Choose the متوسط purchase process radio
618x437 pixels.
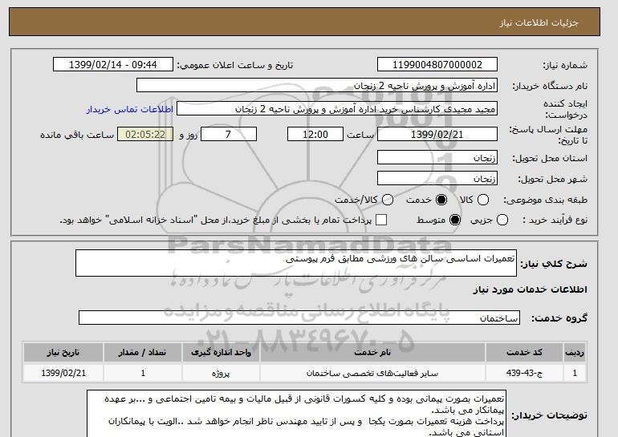click(x=455, y=220)
